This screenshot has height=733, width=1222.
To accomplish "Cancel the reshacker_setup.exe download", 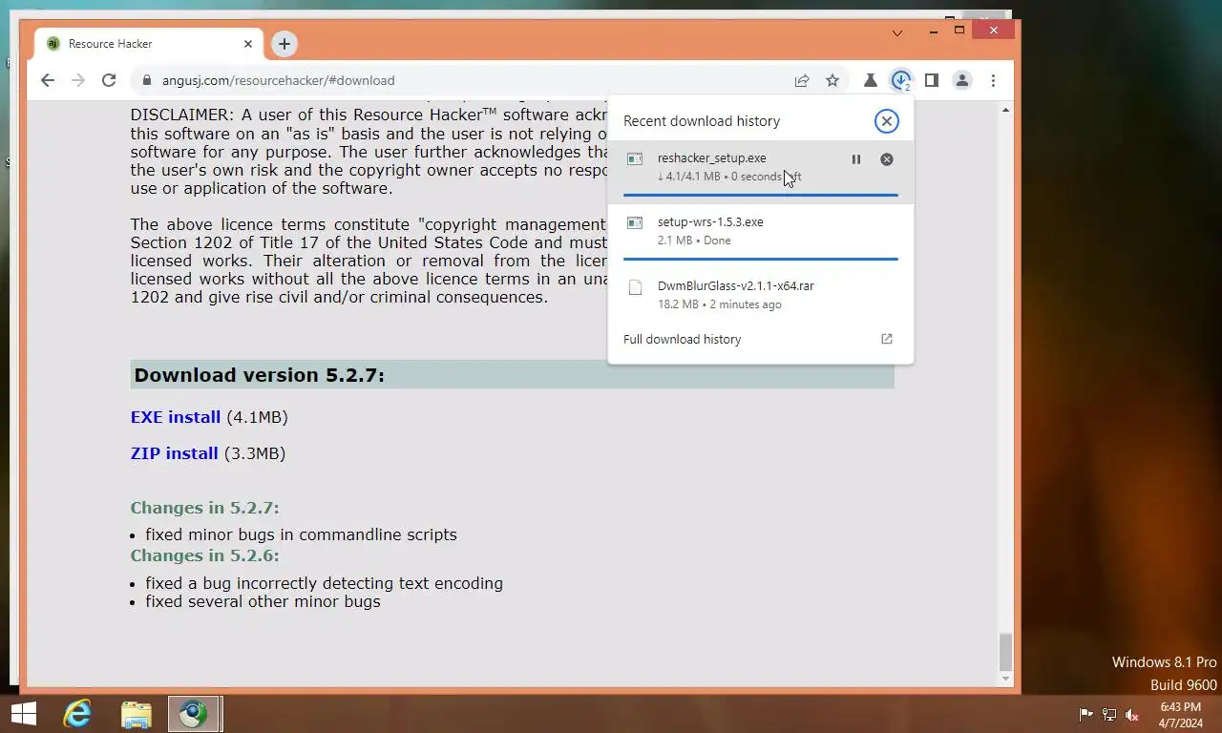I will pos(887,159).
